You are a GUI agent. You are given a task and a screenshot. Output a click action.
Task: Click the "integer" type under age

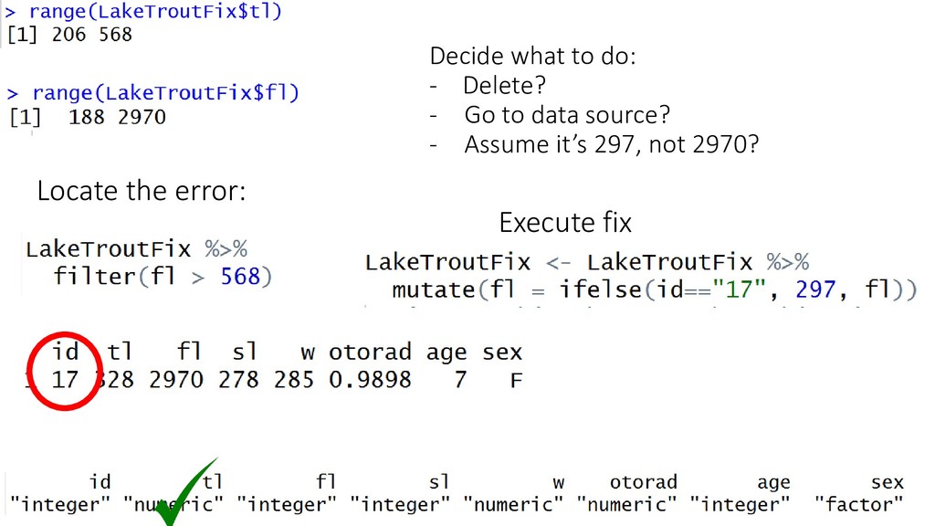coord(740,504)
